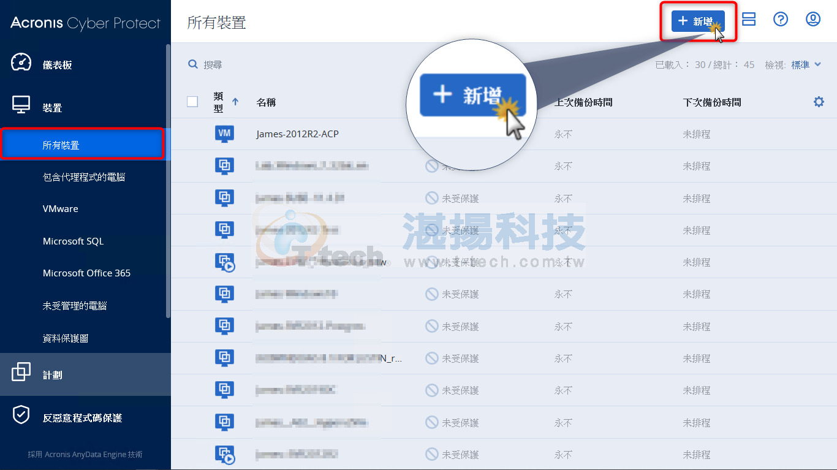Viewport: 837px width, 470px height.
Task: Click the 新增 add device button
Action: (x=697, y=21)
